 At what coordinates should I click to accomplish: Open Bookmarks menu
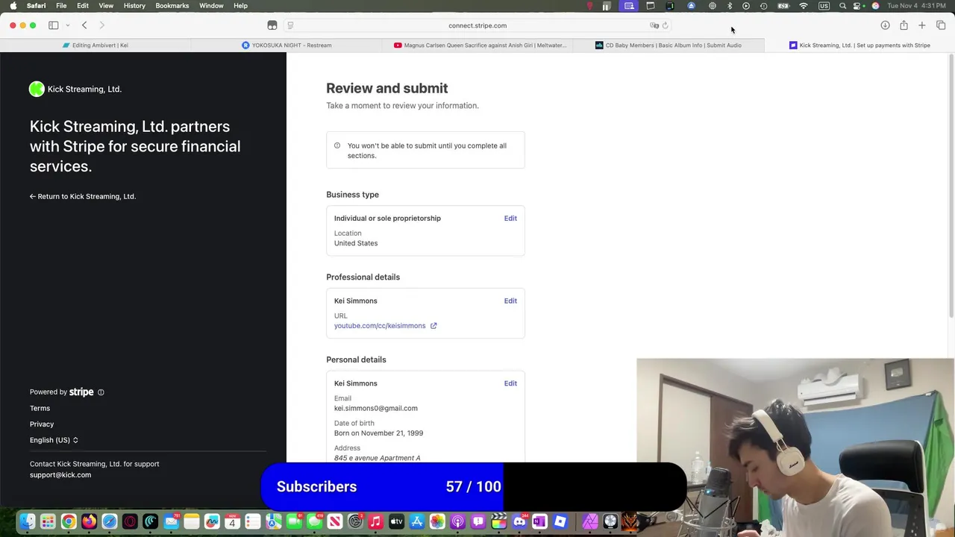(172, 6)
